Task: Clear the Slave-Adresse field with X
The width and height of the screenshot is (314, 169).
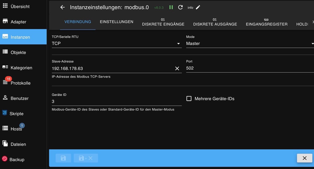Action: pyautogui.click(x=177, y=68)
